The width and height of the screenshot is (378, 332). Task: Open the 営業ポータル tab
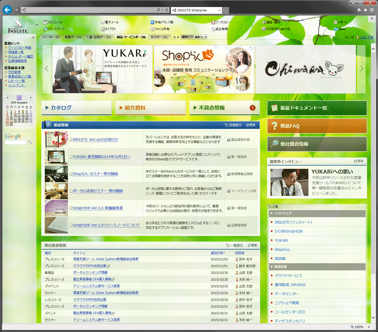73,37
